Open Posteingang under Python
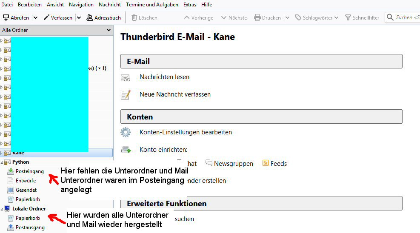 coord(29,171)
